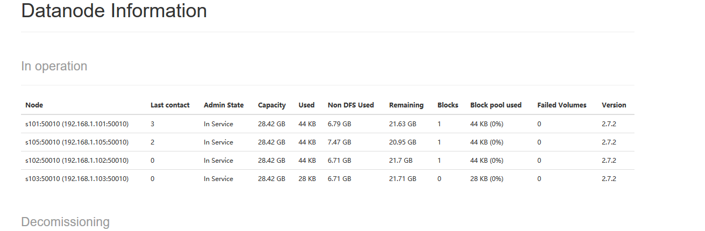Select the s103:50010 node entry
Viewport: 705px width, 231px height.
click(x=77, y=179)
